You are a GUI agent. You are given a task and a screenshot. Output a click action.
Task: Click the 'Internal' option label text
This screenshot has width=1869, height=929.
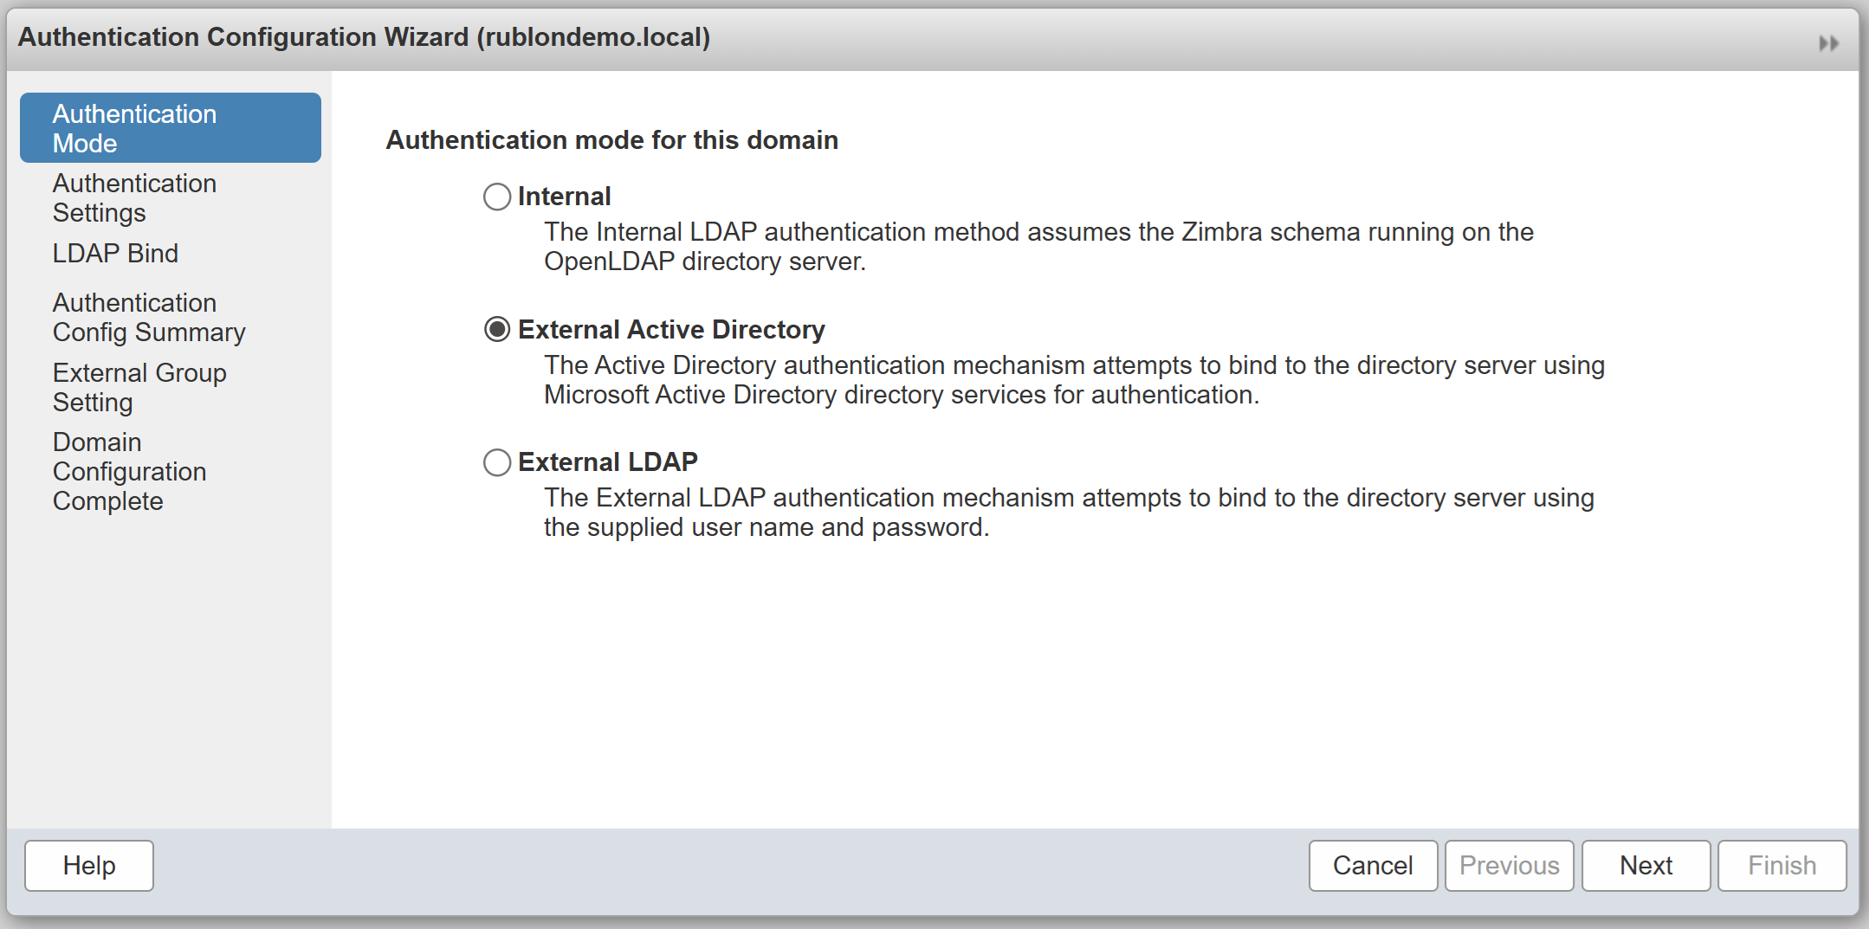click(565, 197)
